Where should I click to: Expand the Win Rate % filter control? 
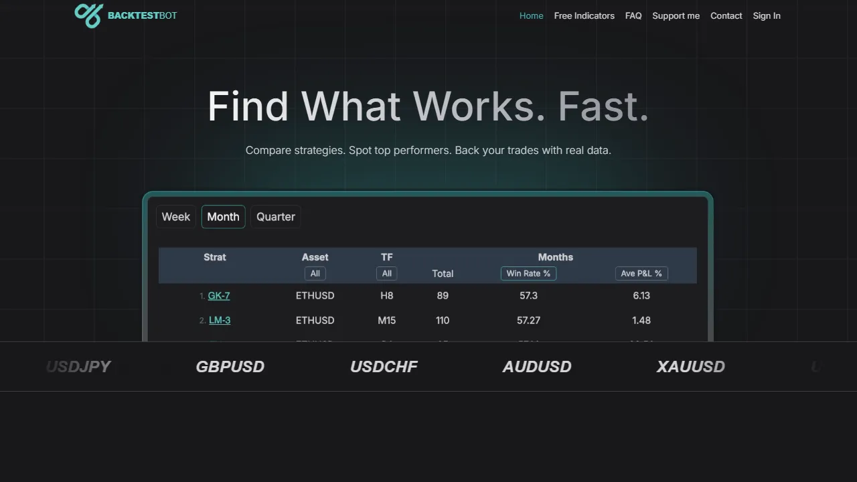point(528,273)
